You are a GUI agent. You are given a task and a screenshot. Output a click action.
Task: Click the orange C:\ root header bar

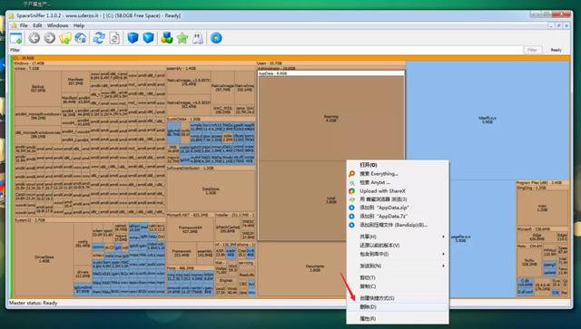coord(290,58)
